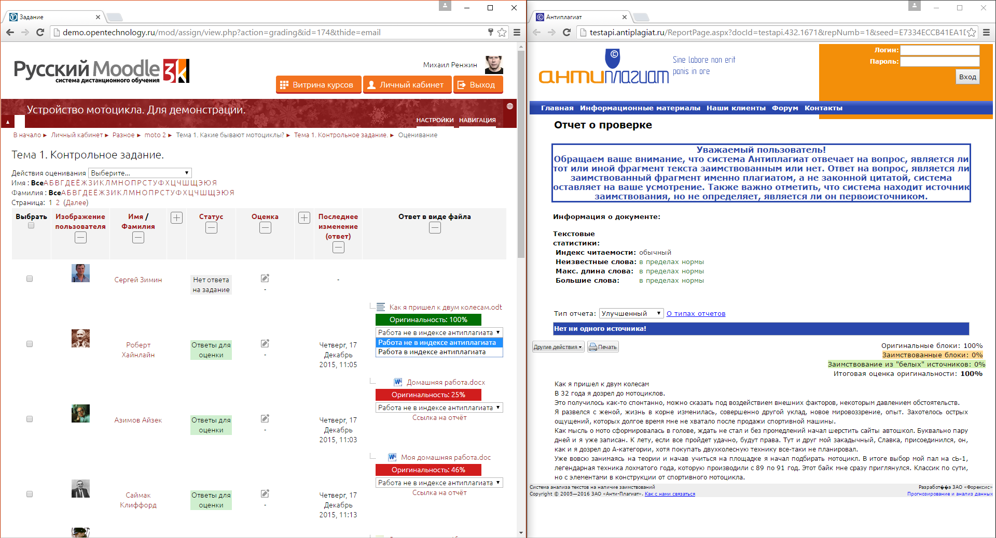The height and width of the screenshot is (538, 996).
Task: Open О типах отчетов link
Action: click(x=696, y=314)
